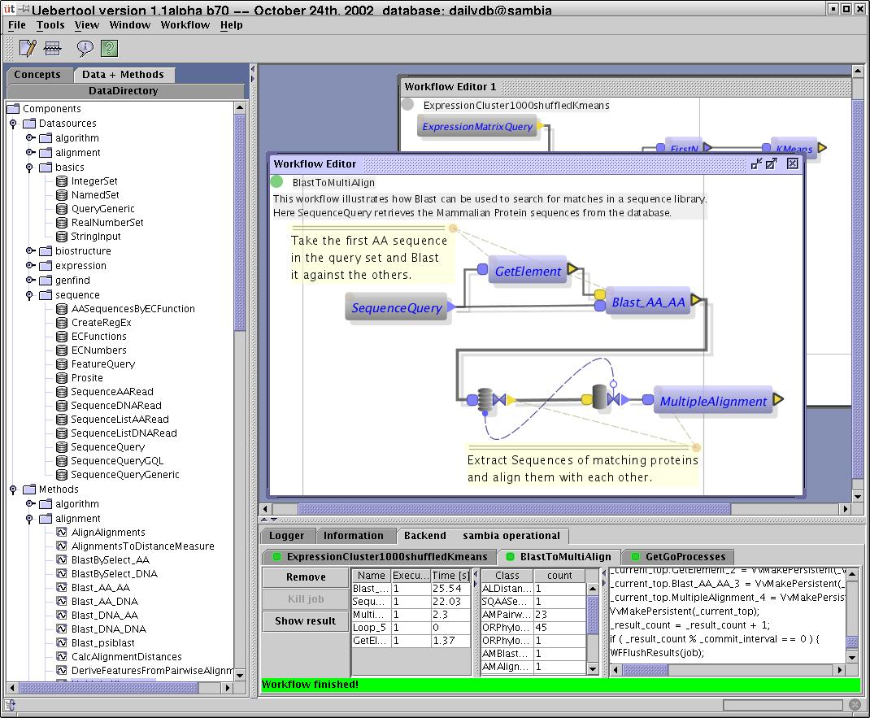Click the gray status circle beside ExpressionCluster1000shuffledKmeans
This screenshot has width=870, height=718.
pos(407,105)
